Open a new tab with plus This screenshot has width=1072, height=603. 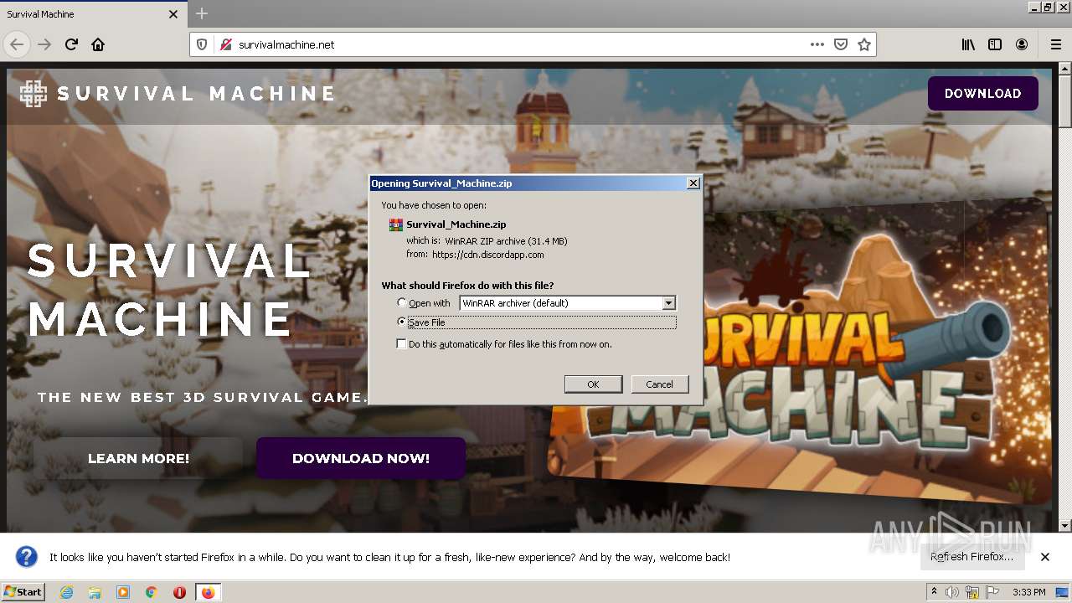tap(201, 13)
